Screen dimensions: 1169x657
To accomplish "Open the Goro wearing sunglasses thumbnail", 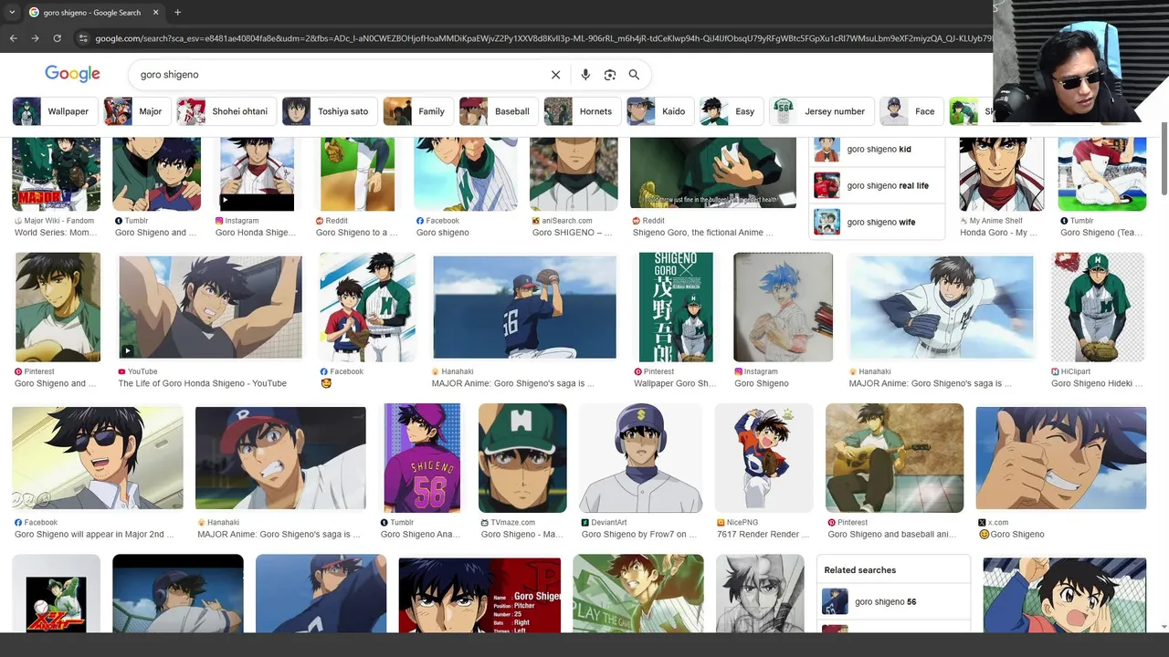I will point(97,456).
